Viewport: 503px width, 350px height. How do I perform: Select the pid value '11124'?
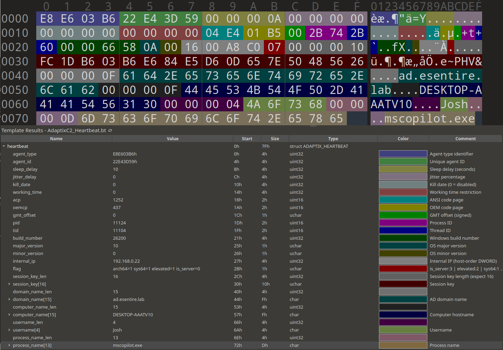[x=119, y=223]
